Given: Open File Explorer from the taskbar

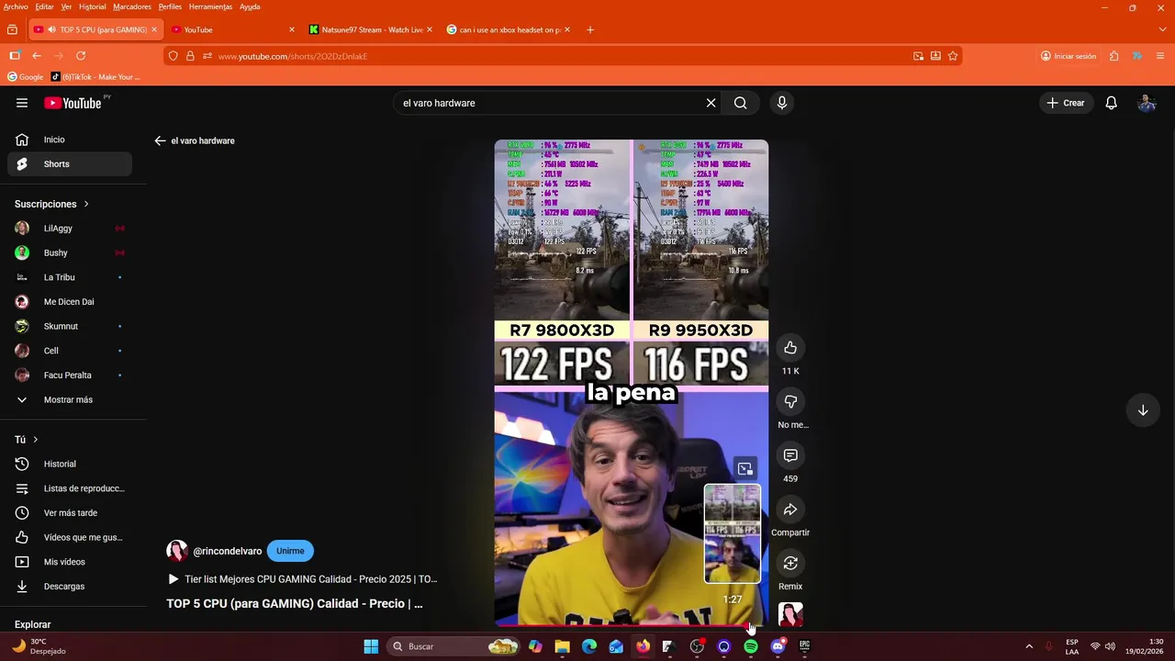Looking at the screenshot, I should [x=562, y=646].
